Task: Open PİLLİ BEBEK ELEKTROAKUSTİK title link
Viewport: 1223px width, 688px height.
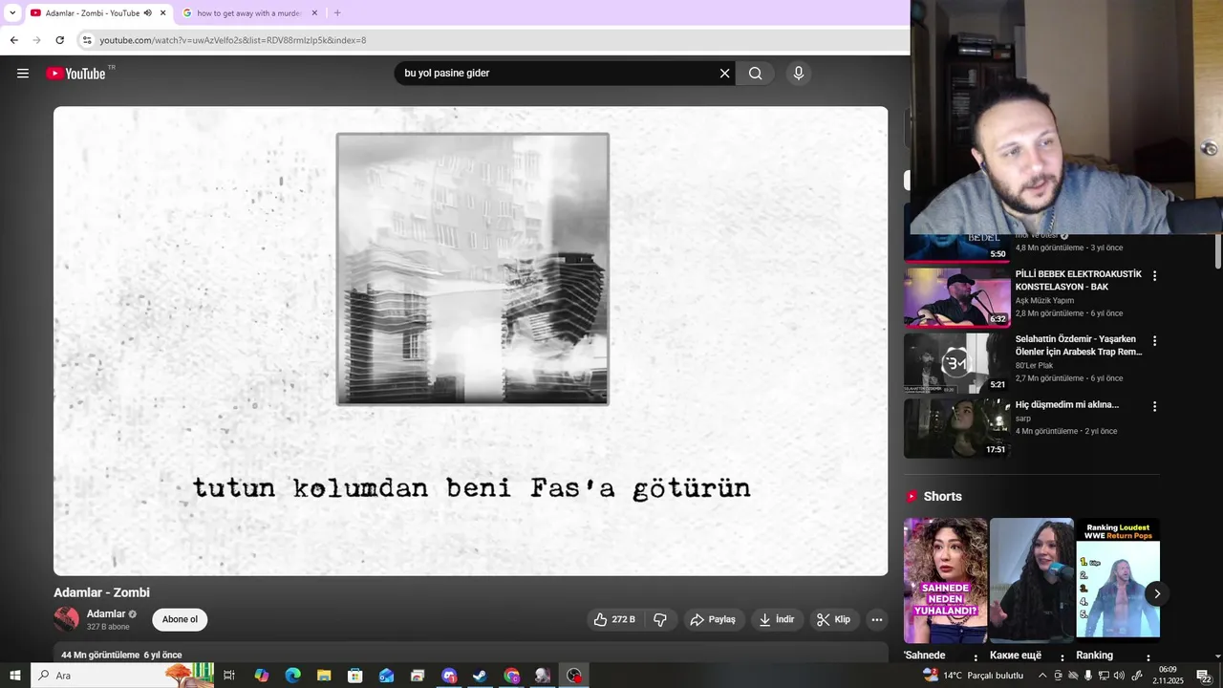Action: 1079,281
